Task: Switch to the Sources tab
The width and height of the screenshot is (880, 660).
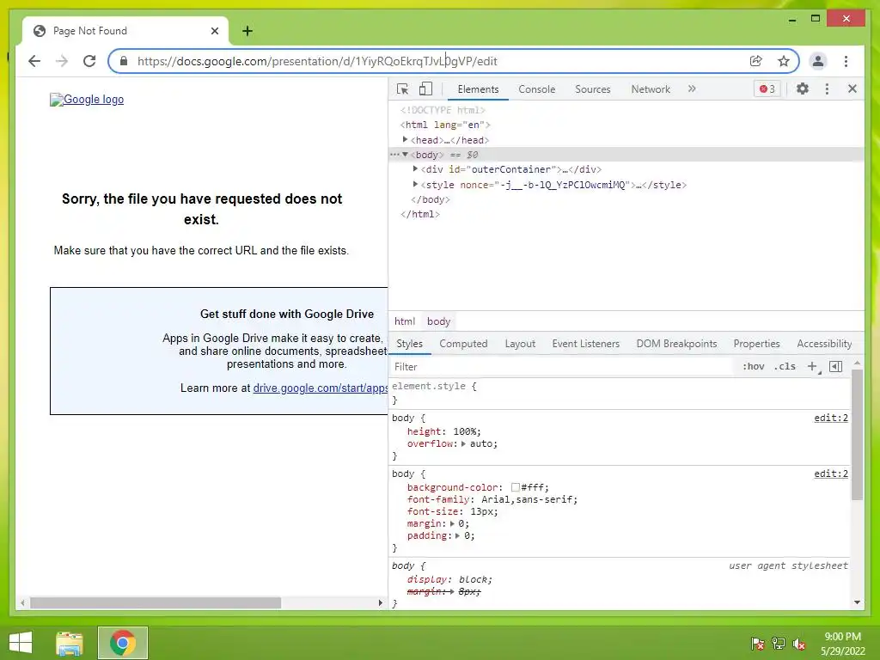Action: click(x=593, y=89)
